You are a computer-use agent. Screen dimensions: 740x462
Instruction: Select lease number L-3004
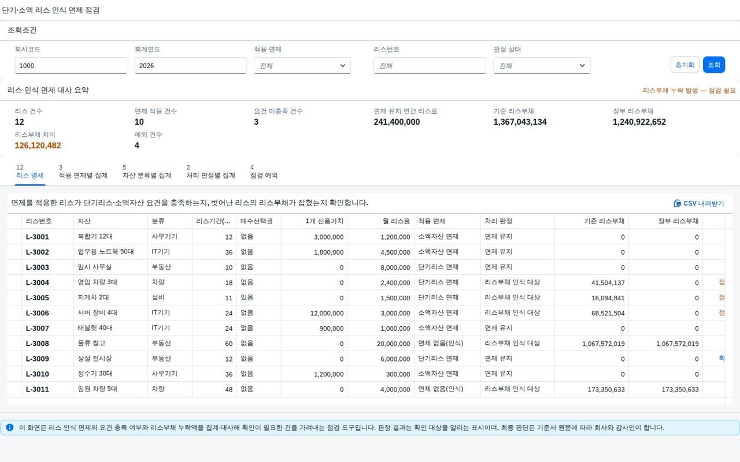pos(38,282)
